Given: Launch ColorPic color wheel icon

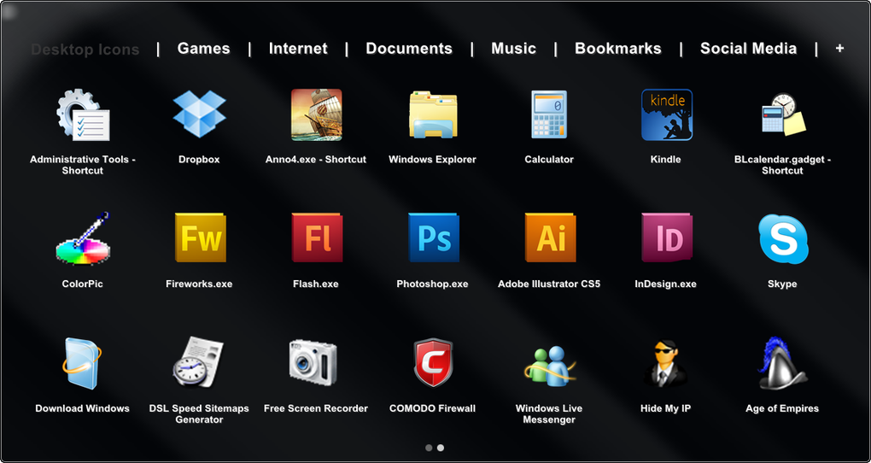Looking at the screenshot, I should coord(83,238).
